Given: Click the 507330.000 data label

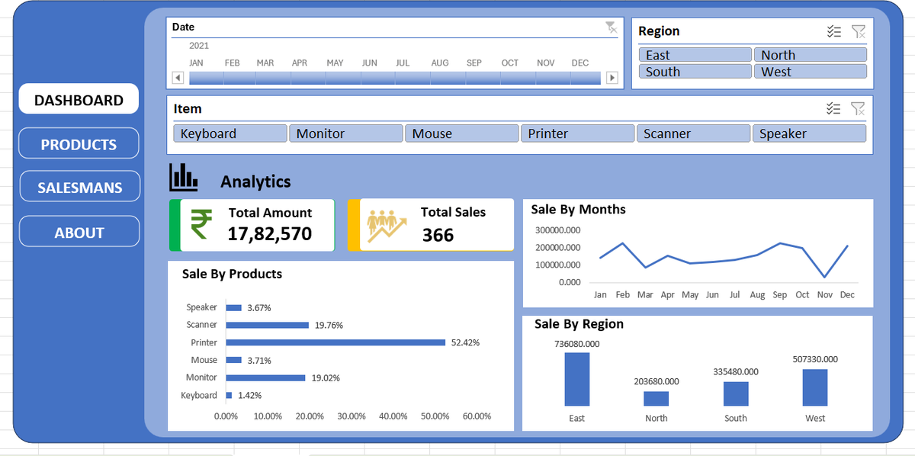Looking at the screenshot, I should pos(815,359).
